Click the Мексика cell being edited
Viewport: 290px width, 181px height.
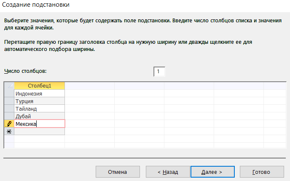39,124
